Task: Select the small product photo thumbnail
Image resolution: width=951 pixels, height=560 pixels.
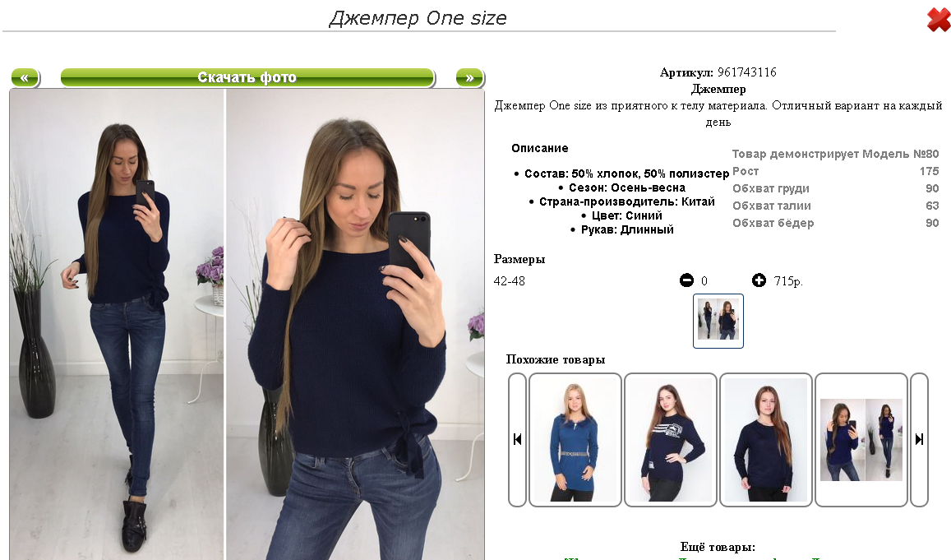Action: coord(718,321)
